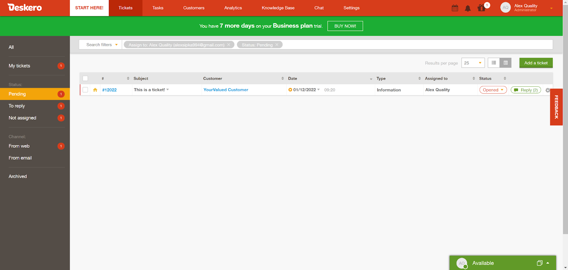Click the orange home icon for ticket #12022
The image size is (568, 270).
pyautogui.click(x=95, y=90)
